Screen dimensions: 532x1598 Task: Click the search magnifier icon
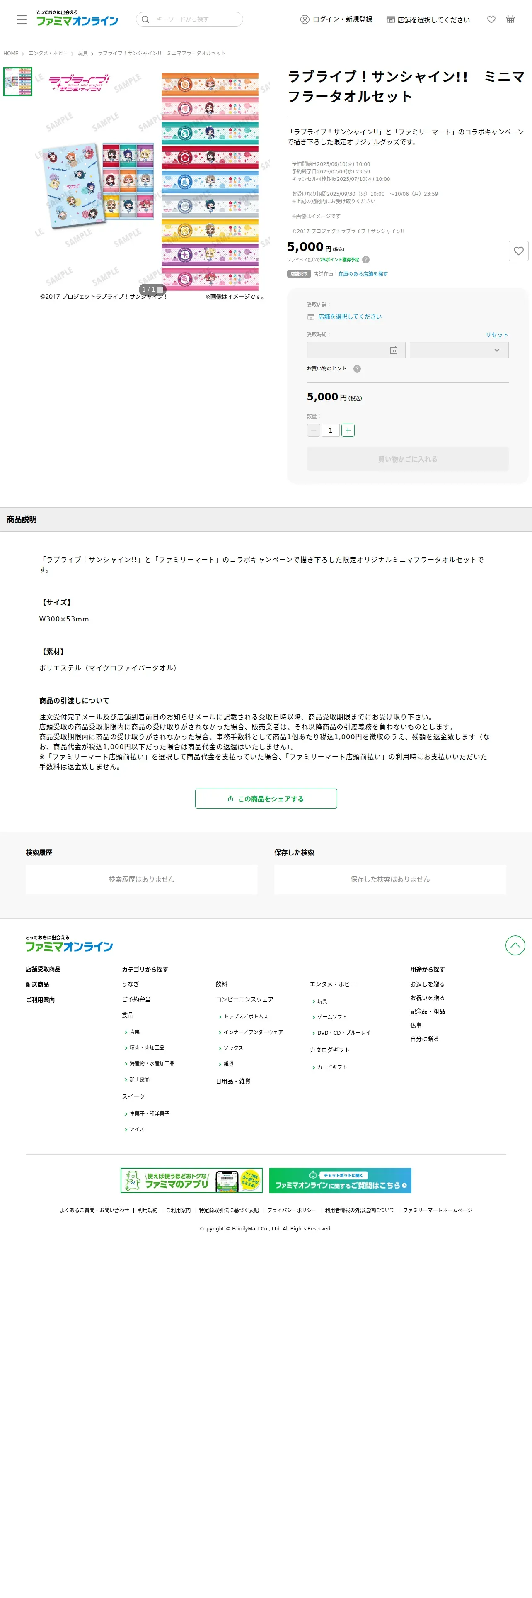(145, 19)
